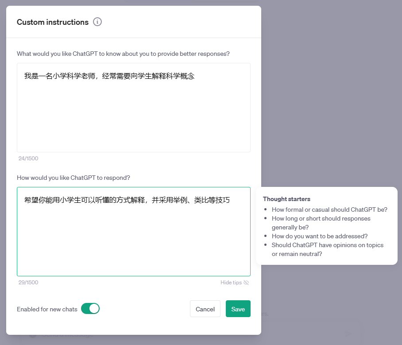
Task: Click the dimmed send arrow icon behind the dialog
Action: tap(348, 333)
